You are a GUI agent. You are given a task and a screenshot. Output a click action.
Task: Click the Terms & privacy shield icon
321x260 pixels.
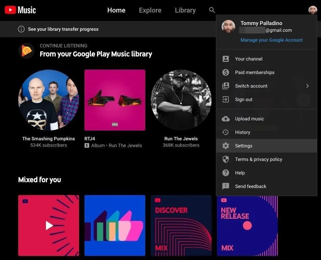point(226,159)
